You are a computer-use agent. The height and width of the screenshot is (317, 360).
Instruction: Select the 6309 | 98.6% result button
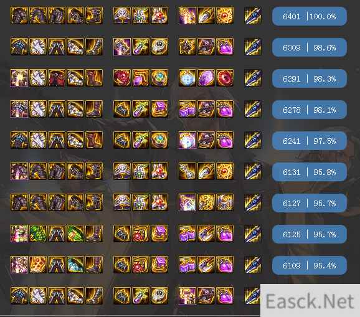310,47
